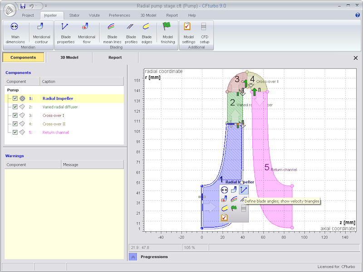Click meridional flow icon in popup palette
Screen dimensions: 363x272
[224, 199]
